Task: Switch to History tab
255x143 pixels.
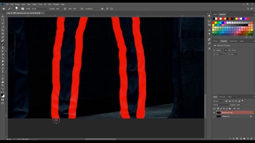Action: tap(216, 41)
